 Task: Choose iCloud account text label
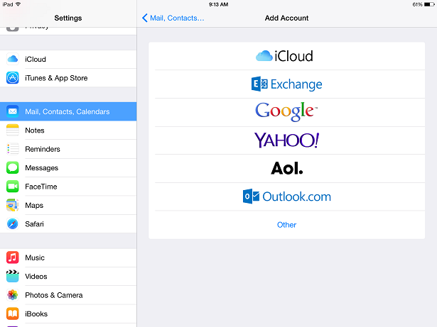click(293, 56)
